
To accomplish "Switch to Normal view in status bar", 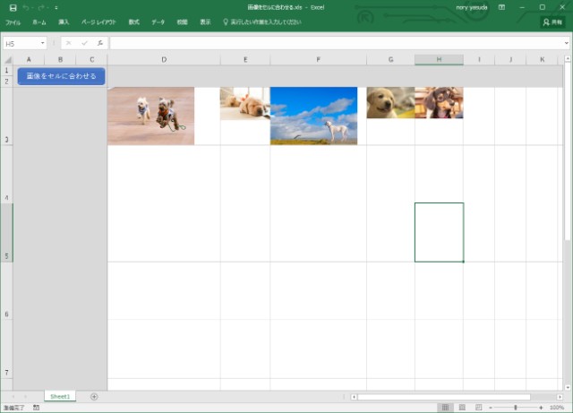I will click(x=445, y=408).
